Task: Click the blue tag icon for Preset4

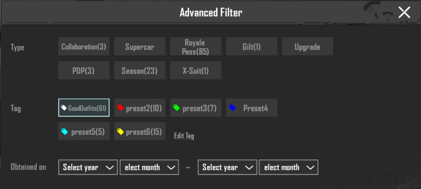Action: point(232,108)
